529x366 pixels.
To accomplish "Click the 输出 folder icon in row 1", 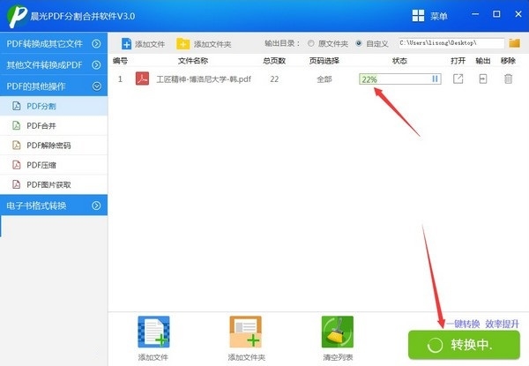I will [x=483, y=79].
